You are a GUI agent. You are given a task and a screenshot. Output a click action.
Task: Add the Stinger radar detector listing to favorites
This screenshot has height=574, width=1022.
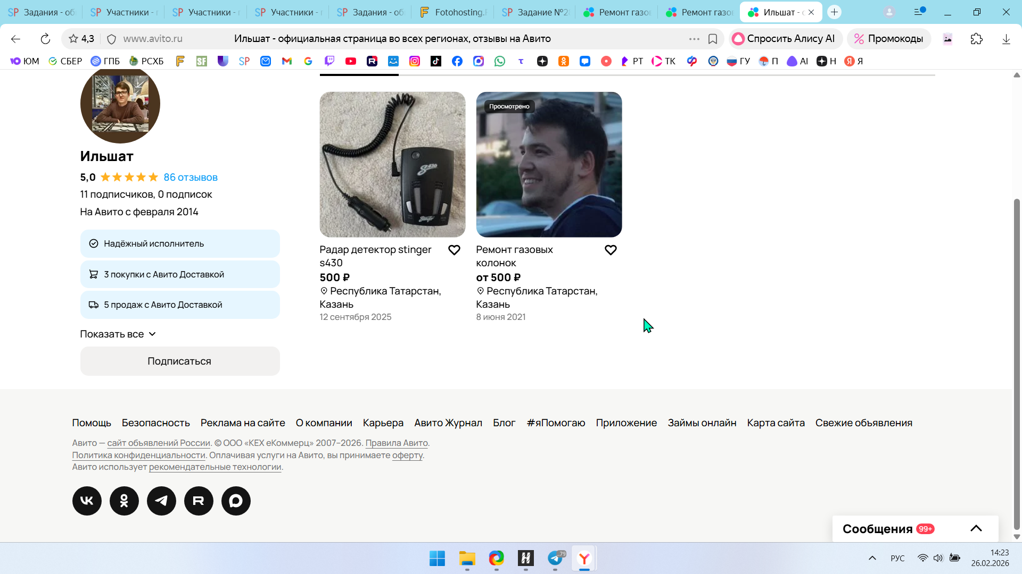tap(454, 250)
